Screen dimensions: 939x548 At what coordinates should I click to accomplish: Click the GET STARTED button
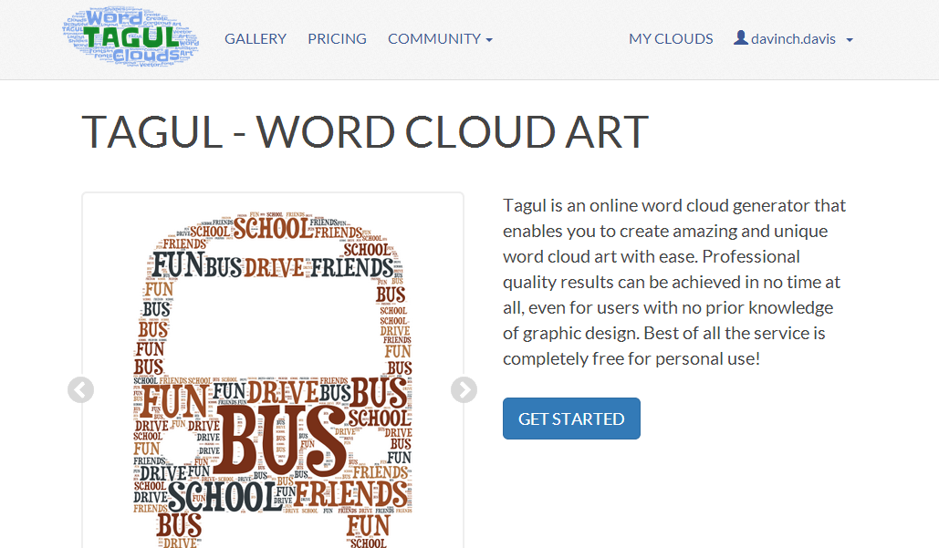pyautogui.click(x=571, y=419)
